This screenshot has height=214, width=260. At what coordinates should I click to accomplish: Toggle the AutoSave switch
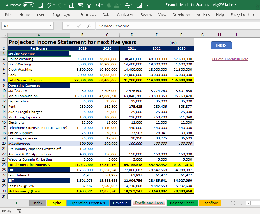(x=29, y=5)
